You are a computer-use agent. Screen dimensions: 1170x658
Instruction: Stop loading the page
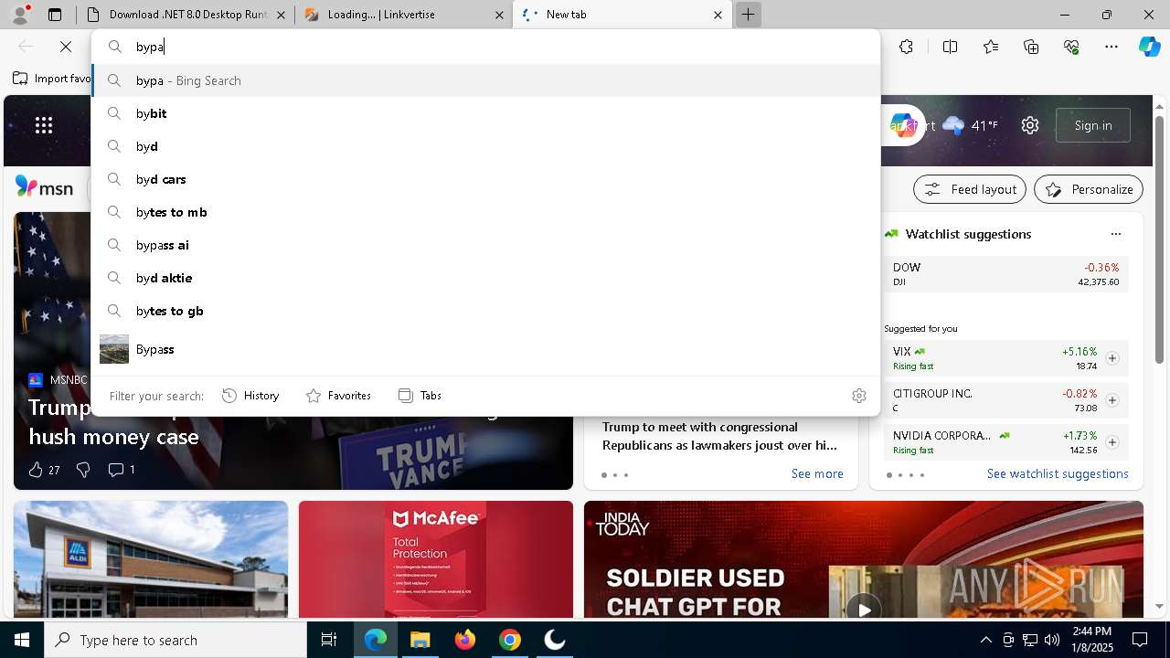point(66,46)
